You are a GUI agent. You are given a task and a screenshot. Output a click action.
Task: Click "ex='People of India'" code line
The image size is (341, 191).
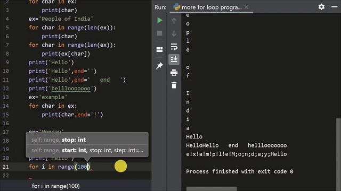click(61, 19)
